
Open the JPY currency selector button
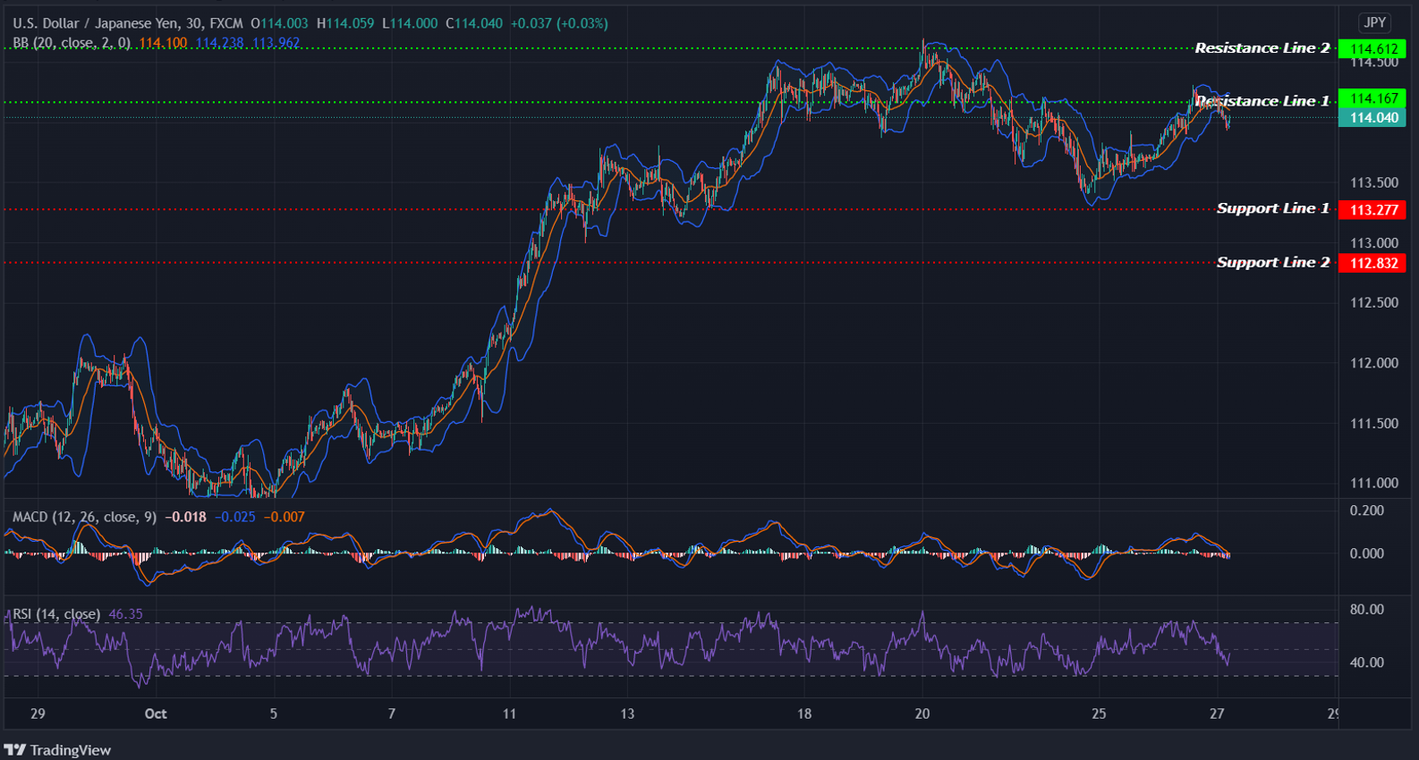pos(1374,22)
